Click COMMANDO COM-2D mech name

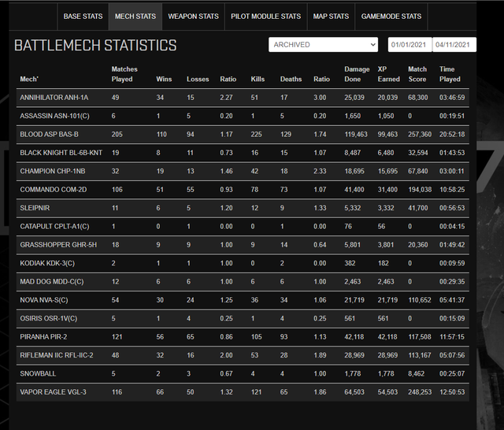(54, 190)
